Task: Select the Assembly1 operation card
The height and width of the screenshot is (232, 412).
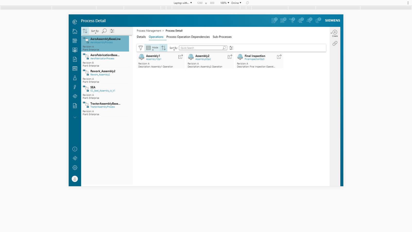Action: click(160, 61)
